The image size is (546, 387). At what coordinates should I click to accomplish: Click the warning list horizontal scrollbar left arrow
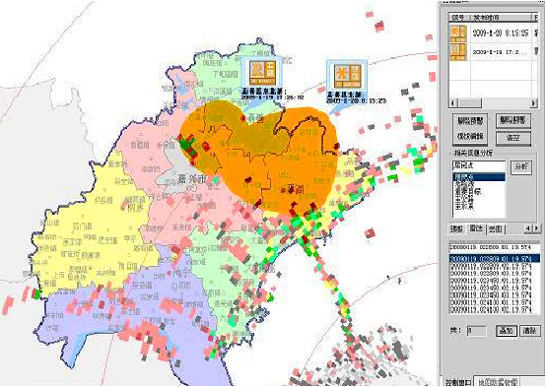pos(453,103)
